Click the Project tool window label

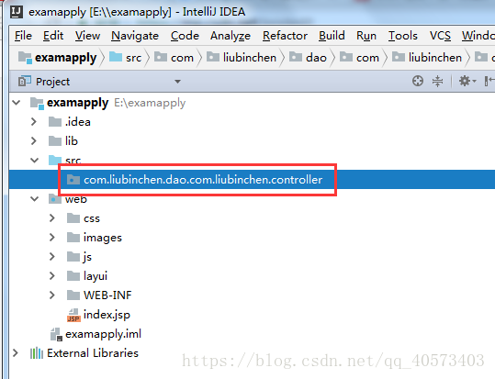52,82
